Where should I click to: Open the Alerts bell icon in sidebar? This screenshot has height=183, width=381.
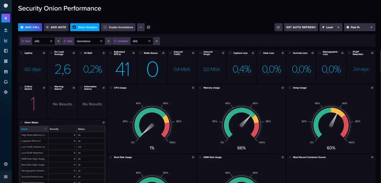click(6, 82)
